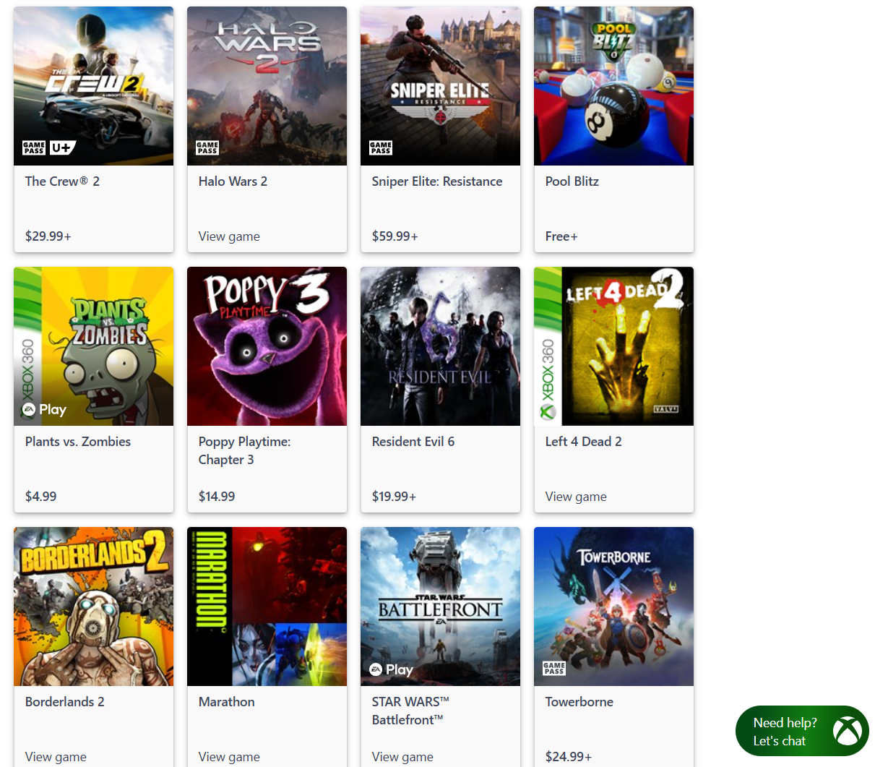Click Free+ under Pool Blitz
The image size is (875, 767).
pyautogui.click(x=561, y=236)
